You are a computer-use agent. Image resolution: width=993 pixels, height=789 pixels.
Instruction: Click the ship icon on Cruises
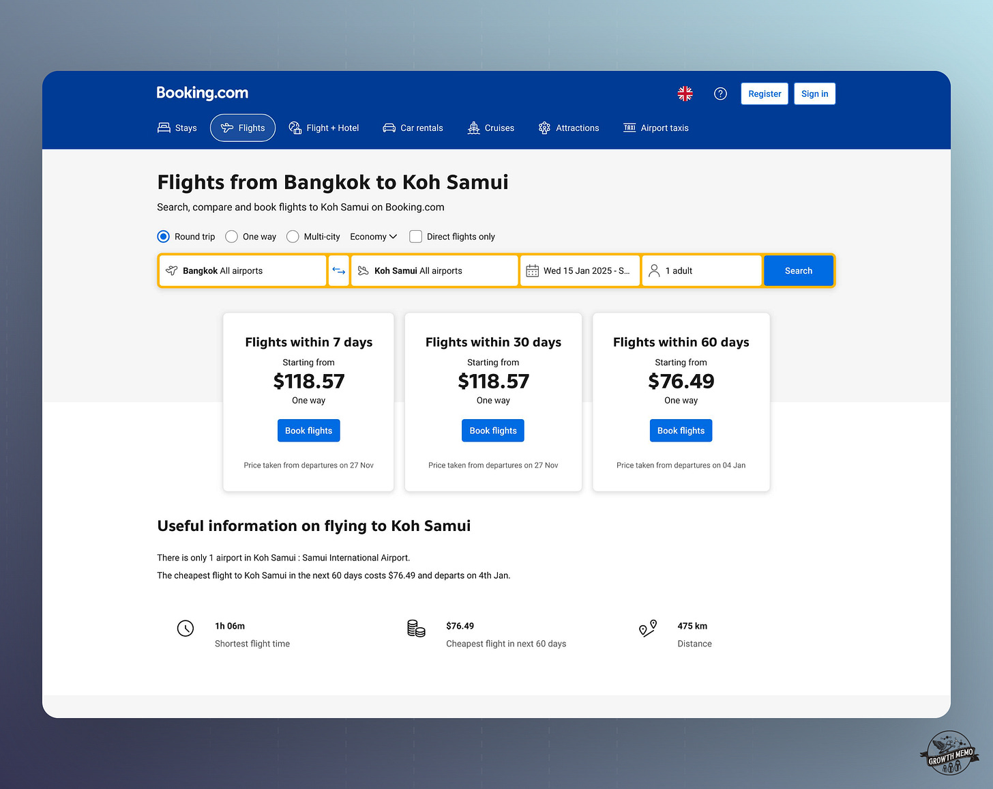[x=474, y=128]
